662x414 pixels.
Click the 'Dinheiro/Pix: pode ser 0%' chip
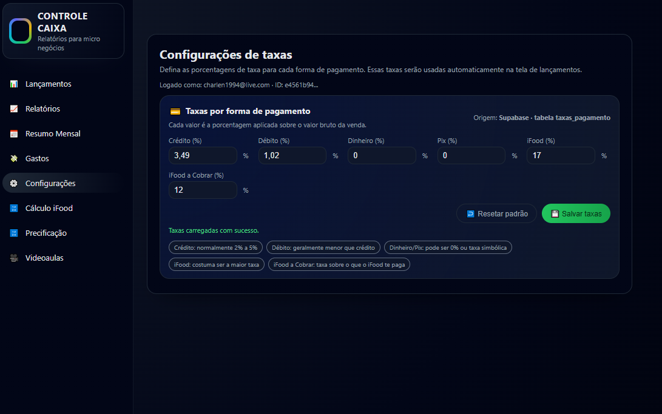coord(448,247)
